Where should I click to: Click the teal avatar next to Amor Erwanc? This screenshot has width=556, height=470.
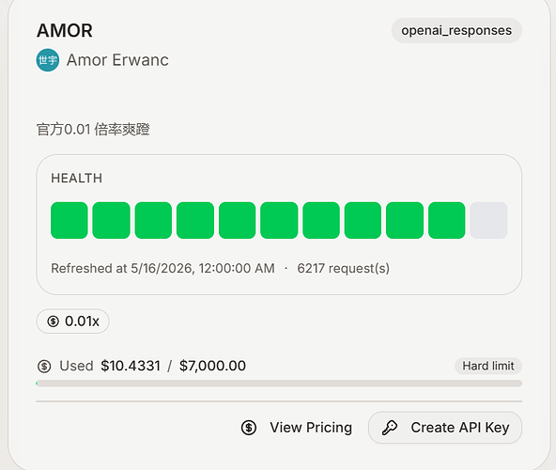click(48, 60)
